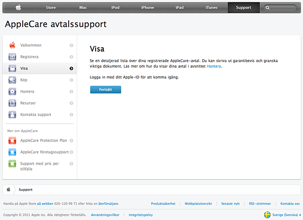The height and width of the screenshot is (220, 303).
Task: Click the Apple logo in the navigation bar
Action: click(18, 8)
